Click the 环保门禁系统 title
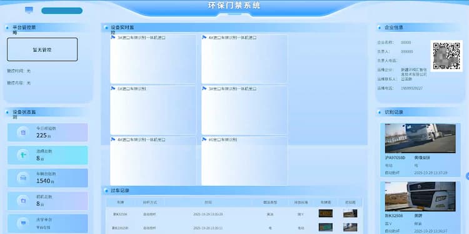This screenshot has width=469, height=234. (x=234, y=6)
